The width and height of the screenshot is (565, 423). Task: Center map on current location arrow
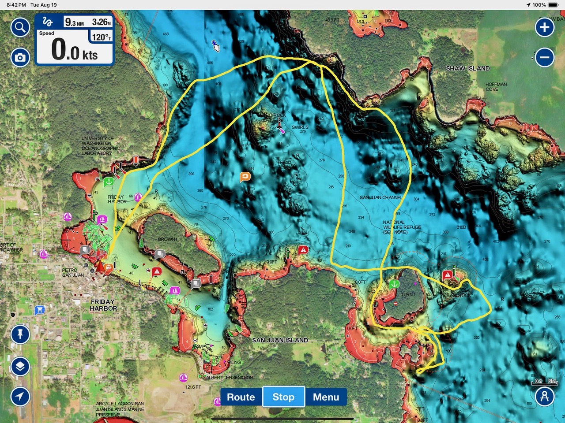(x=20, y=396)
